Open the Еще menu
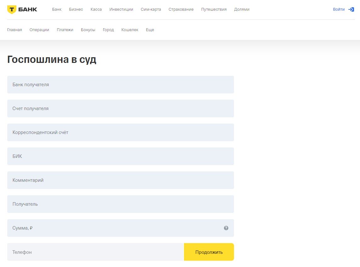360x267 pixels. pyautogui.click(x=150, y=30)
